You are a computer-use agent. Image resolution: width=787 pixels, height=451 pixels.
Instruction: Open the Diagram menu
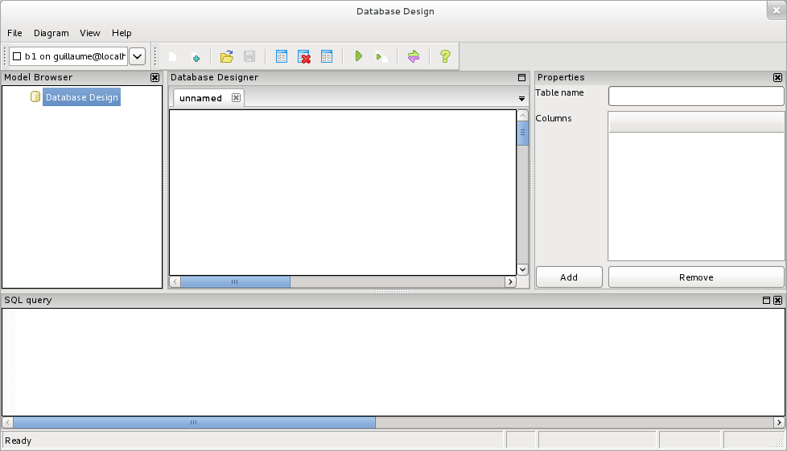[52, 33]
